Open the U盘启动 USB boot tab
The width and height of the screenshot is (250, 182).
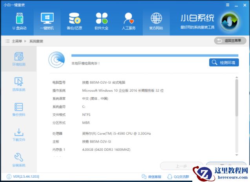[20, 21]
